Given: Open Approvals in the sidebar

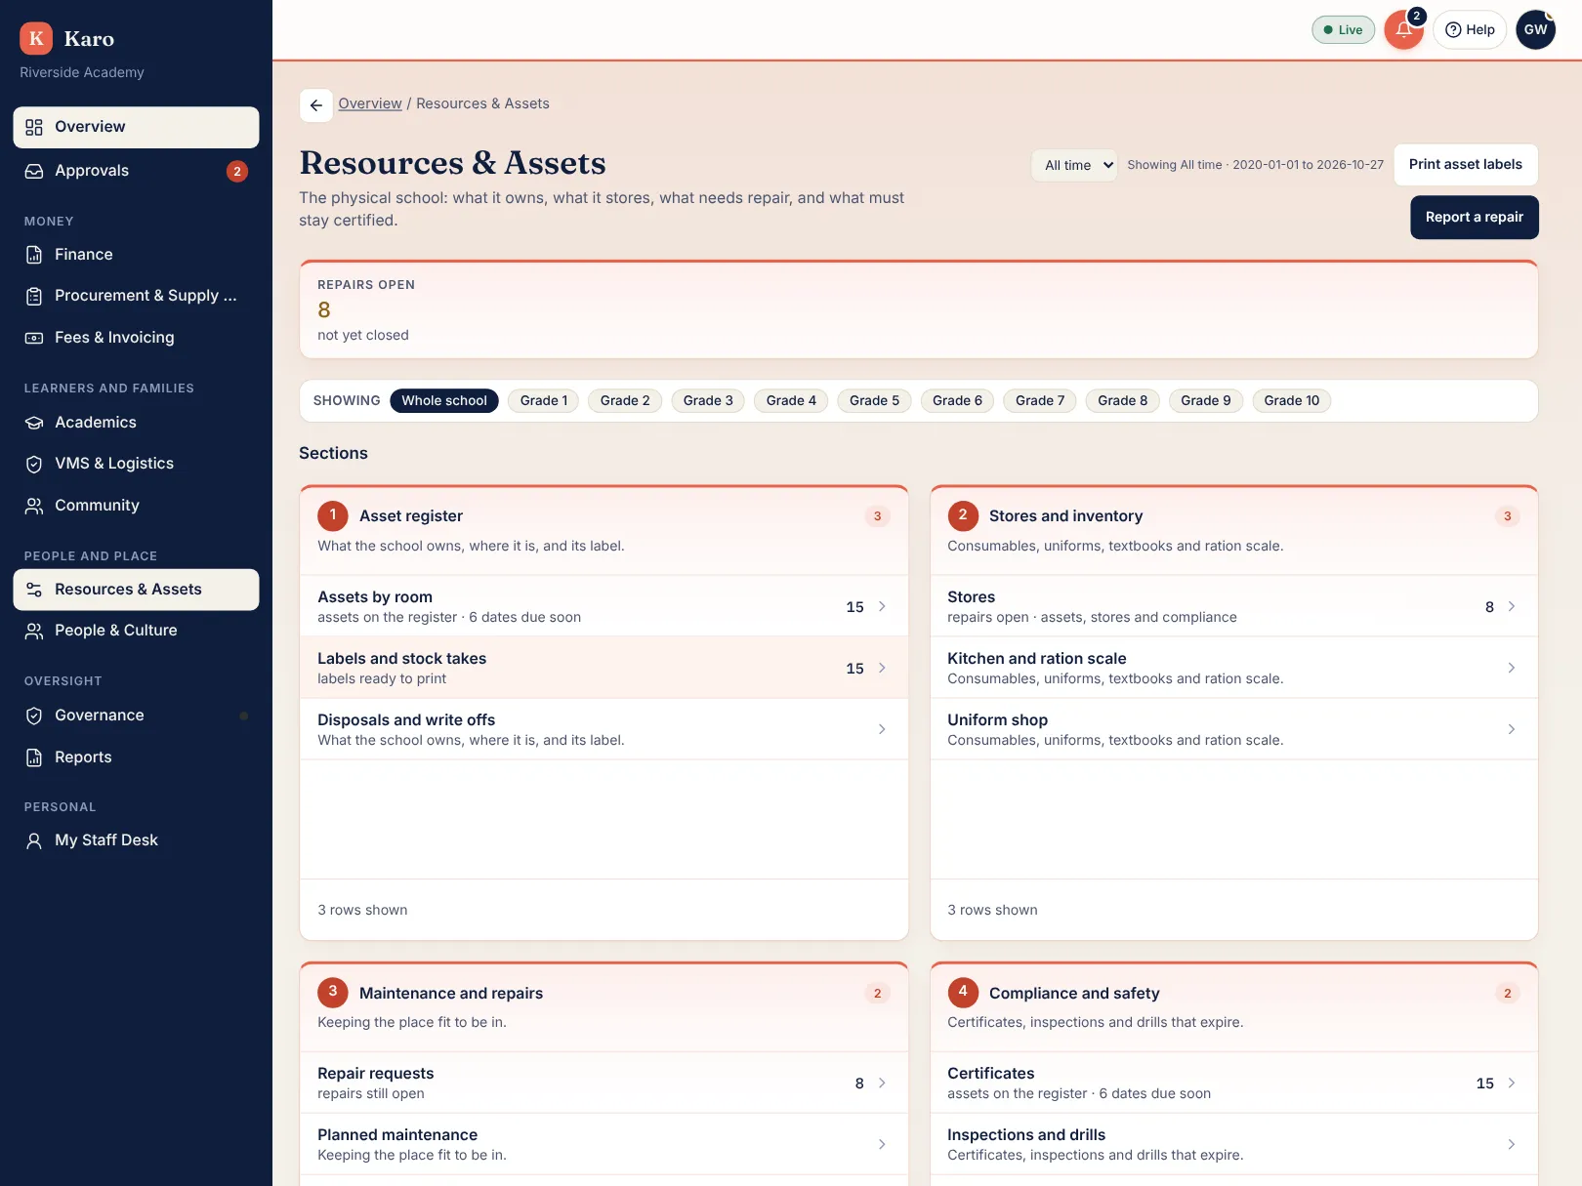Looking at the screenshot, I should coord(136,171).
